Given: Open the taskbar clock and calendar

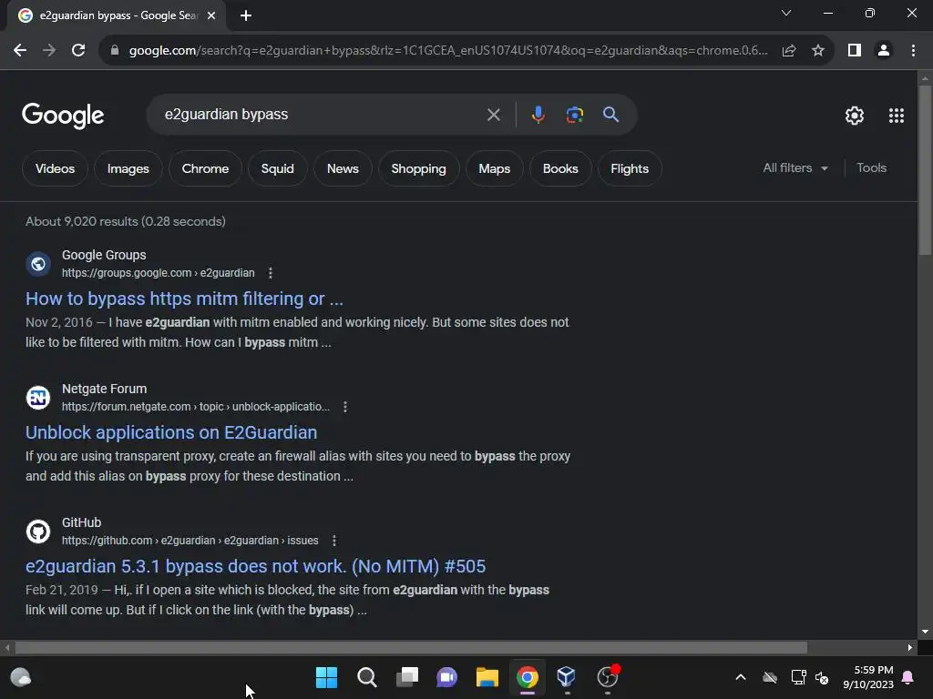Looking at the screenshot, I should tap(868, 677).
